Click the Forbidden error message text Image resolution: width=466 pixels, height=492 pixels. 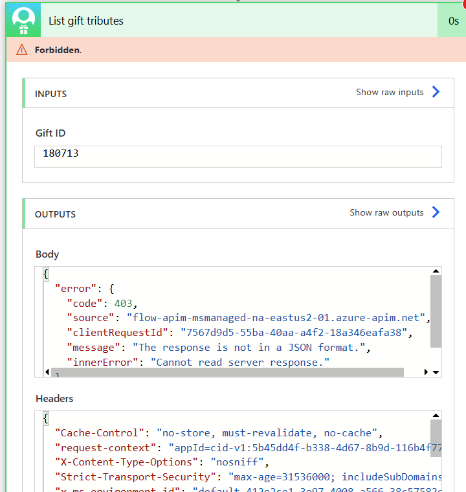tap(58, 50)
